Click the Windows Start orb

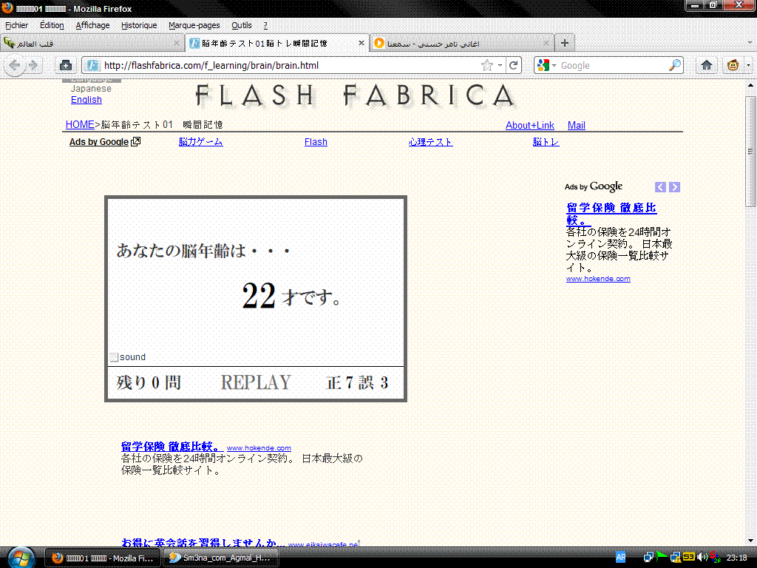pyautogui.click(x=21, y=558)
